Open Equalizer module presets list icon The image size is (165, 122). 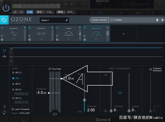pos(2,36)
